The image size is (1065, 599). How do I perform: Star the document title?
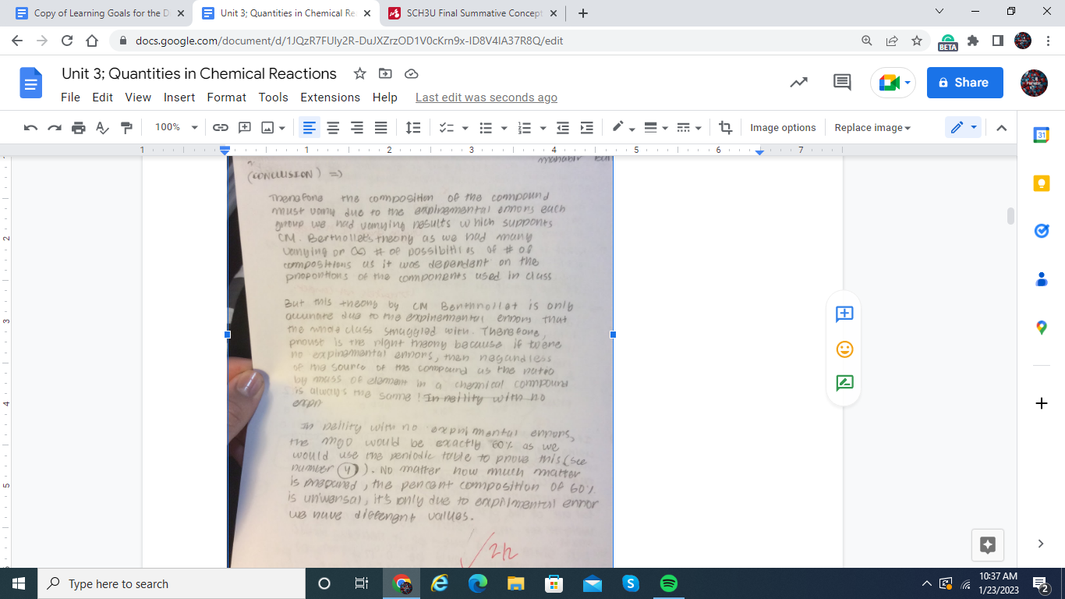pyautogui.click(x=359, y=73)
